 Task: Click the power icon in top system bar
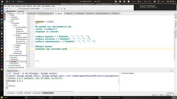click(x=173, y=1)
